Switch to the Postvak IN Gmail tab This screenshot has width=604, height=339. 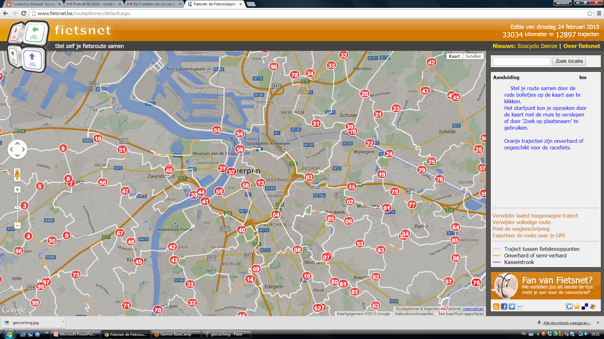tap(94, 4)
